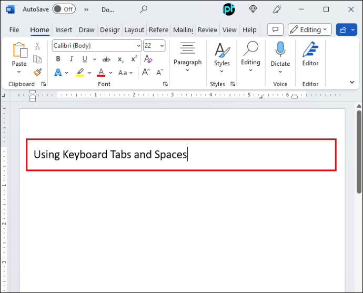Toggle Bold formatting
The height and width of the screenshot is (293, 363).
[x=58, y=59]
